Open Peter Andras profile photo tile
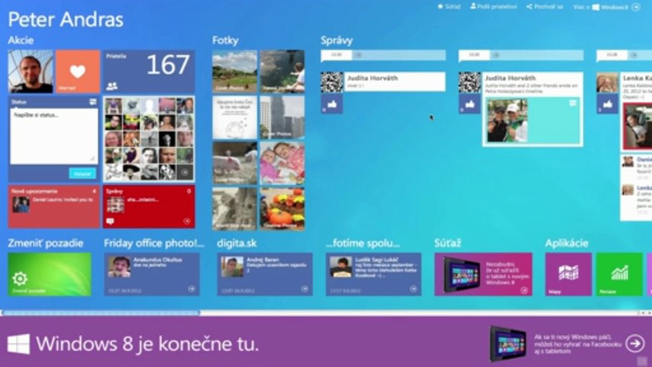This screenshot has width=652, height=367. 31,71
